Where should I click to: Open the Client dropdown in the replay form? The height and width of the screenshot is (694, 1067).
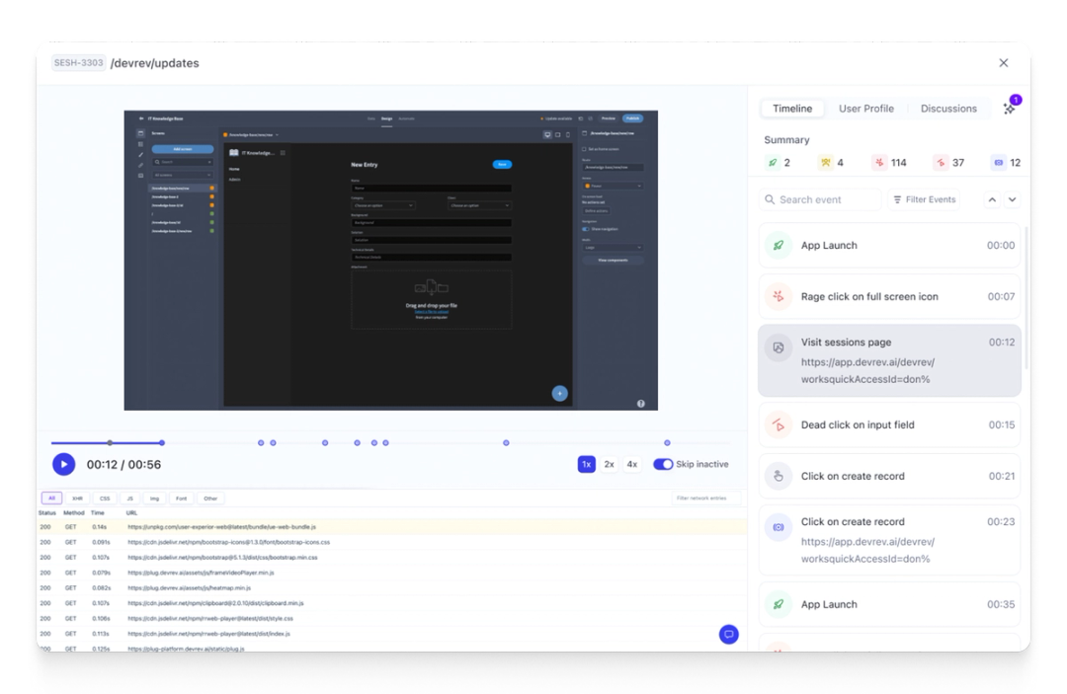pyautogui.click(x=479, y=205)
